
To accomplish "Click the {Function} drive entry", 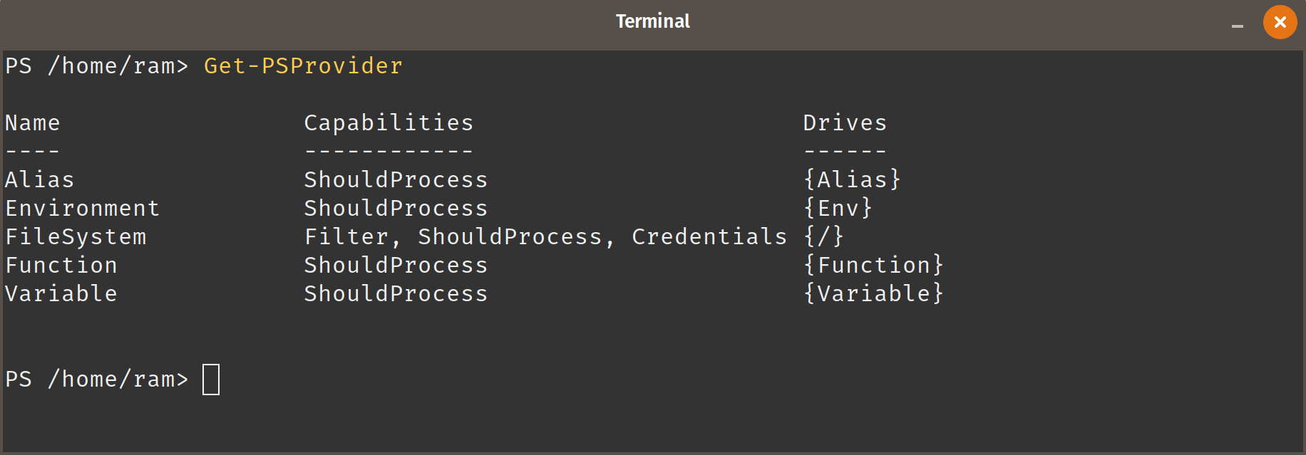I will pyautogui.click(x=874, y=265).
